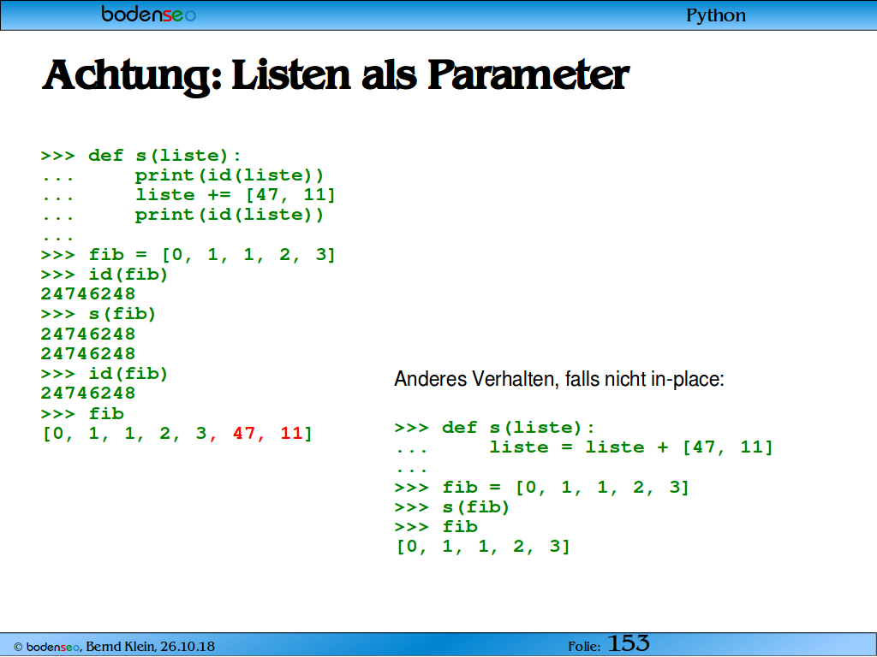The height and width of the screenshot is (657, 877).
Task: Select text "Anderes Verhalten, falls nicht in-place:"
Action: [558, 379]
